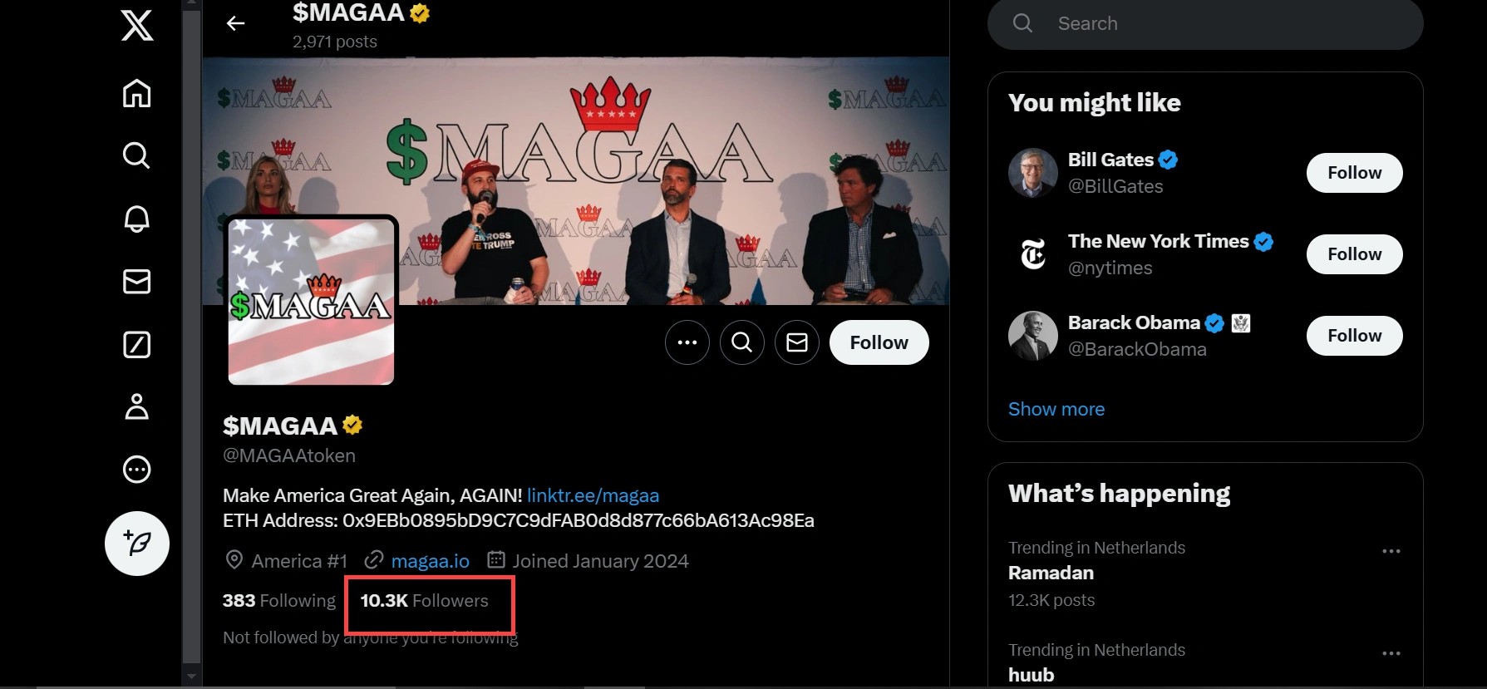
Task: Click the Joined January 2024 text
Action: coord(600,561)
